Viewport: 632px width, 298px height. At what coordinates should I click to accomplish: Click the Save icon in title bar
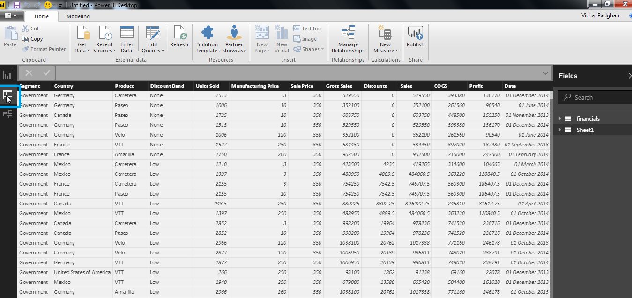[17, 5]
